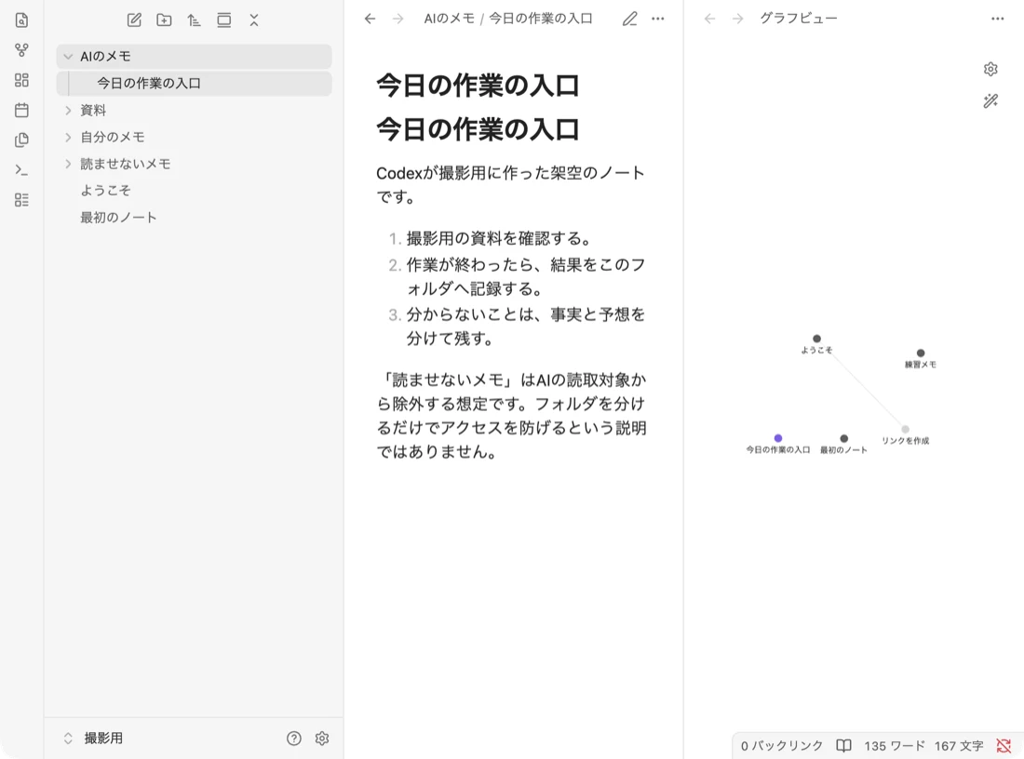Click the inline title 今日の作業の入口 at the note top

coord(478,86)
